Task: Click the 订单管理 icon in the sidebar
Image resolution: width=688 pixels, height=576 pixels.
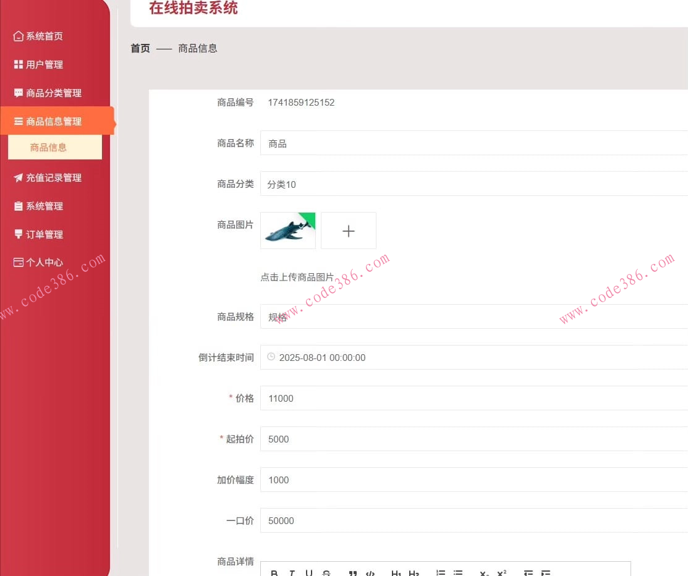Action: [19, 234]
